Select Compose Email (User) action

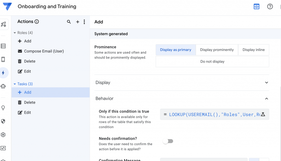tap(44, 51)
